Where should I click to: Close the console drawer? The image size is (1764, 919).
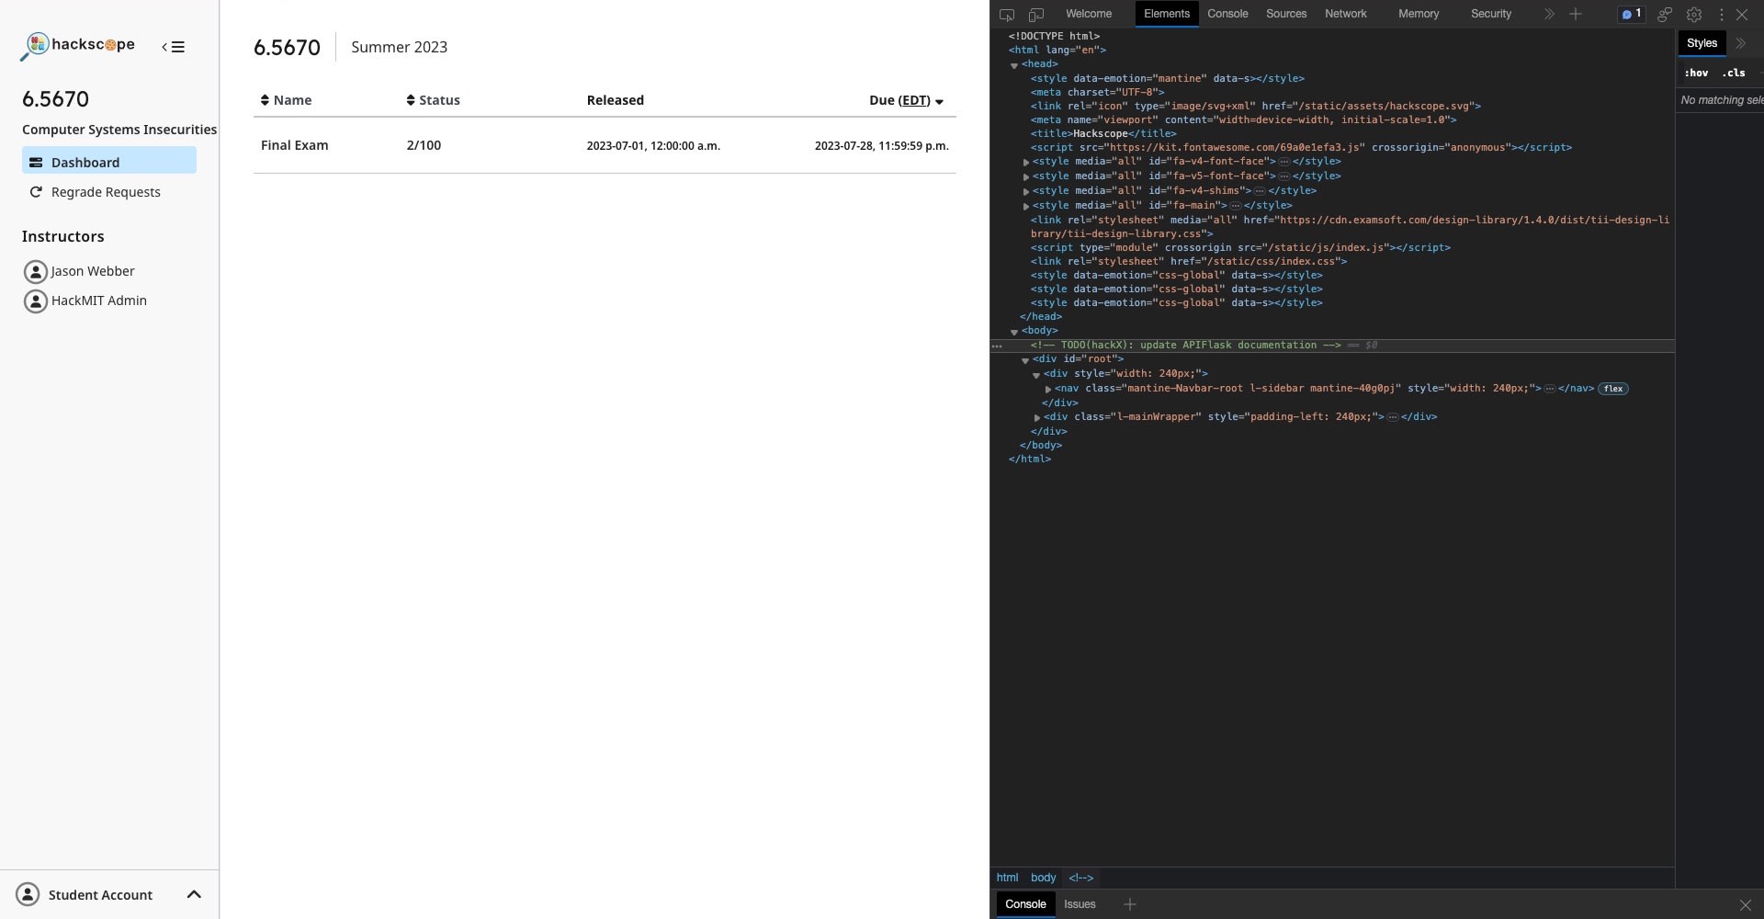(x=1746, y=905)
